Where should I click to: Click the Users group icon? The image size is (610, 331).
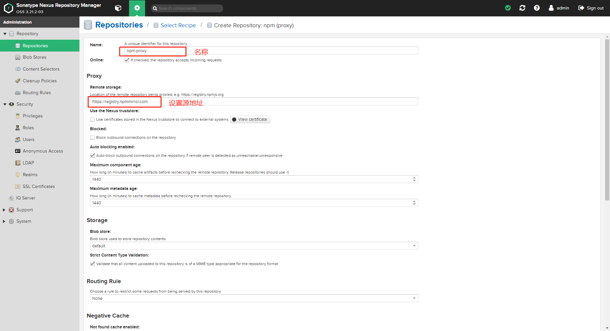coord(18,140)
